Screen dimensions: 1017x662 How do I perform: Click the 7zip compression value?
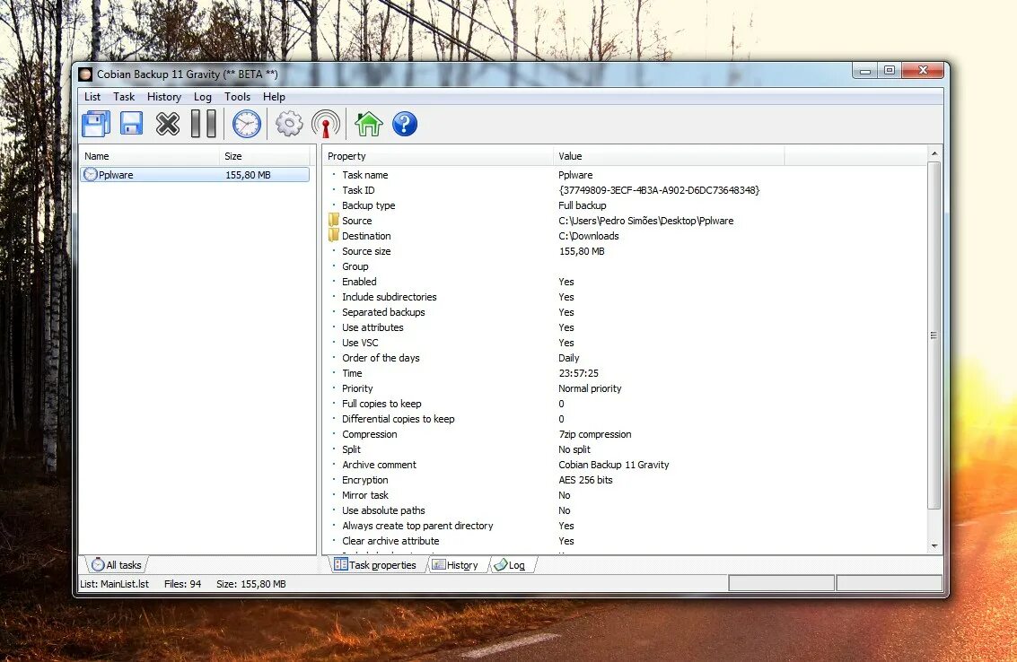coord(595,434)
